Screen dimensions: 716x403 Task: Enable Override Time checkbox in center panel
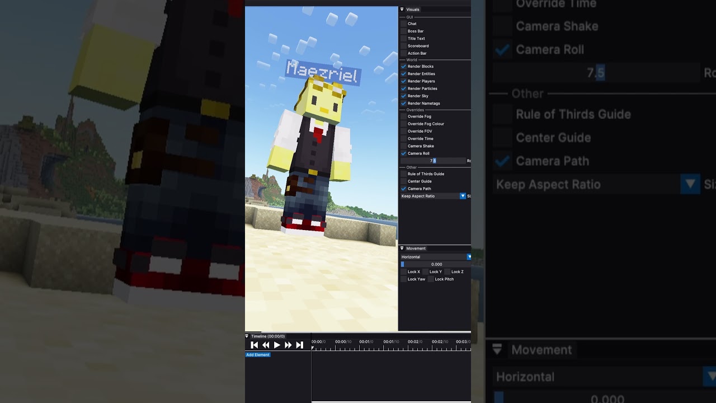point(403,139)
